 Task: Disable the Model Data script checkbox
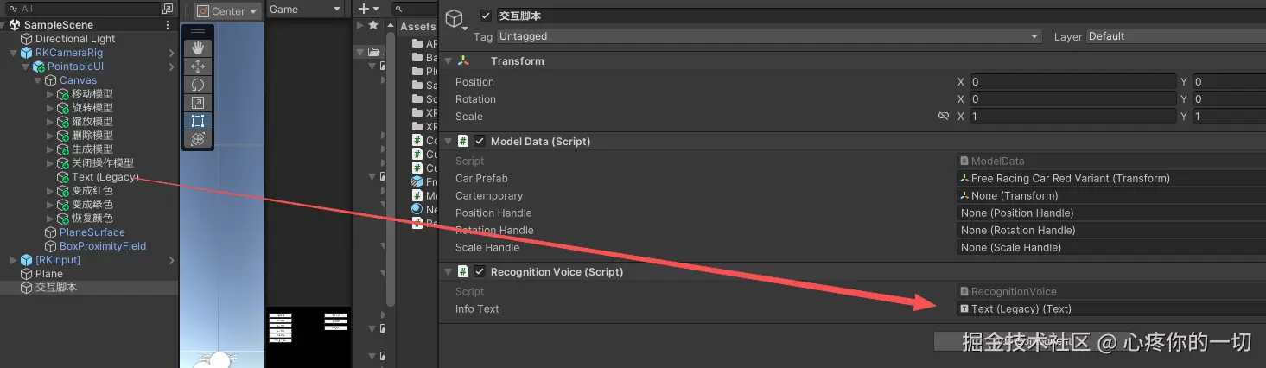coord(480,142)
